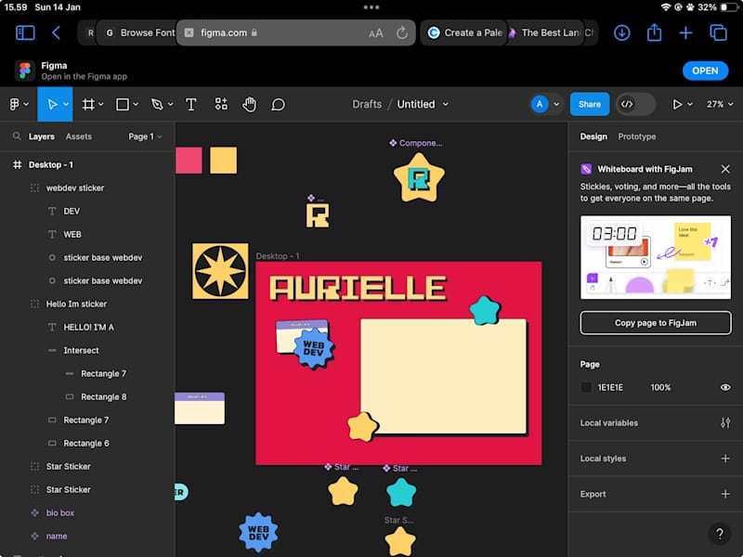Expand Pen tool options dropdown
Viewport: 743px width, 557px height.
[x=170, y=104]
